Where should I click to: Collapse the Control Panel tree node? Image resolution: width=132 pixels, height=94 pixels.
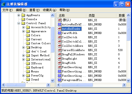tap(19, 23)
